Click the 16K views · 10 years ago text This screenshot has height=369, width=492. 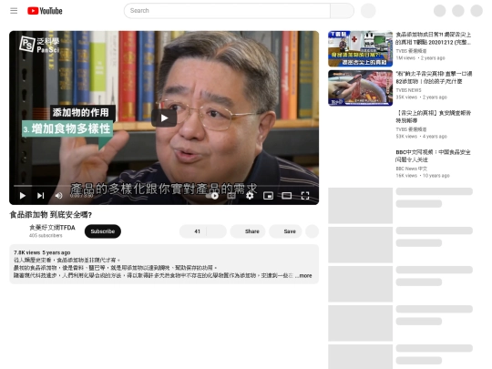pos(423,176)
